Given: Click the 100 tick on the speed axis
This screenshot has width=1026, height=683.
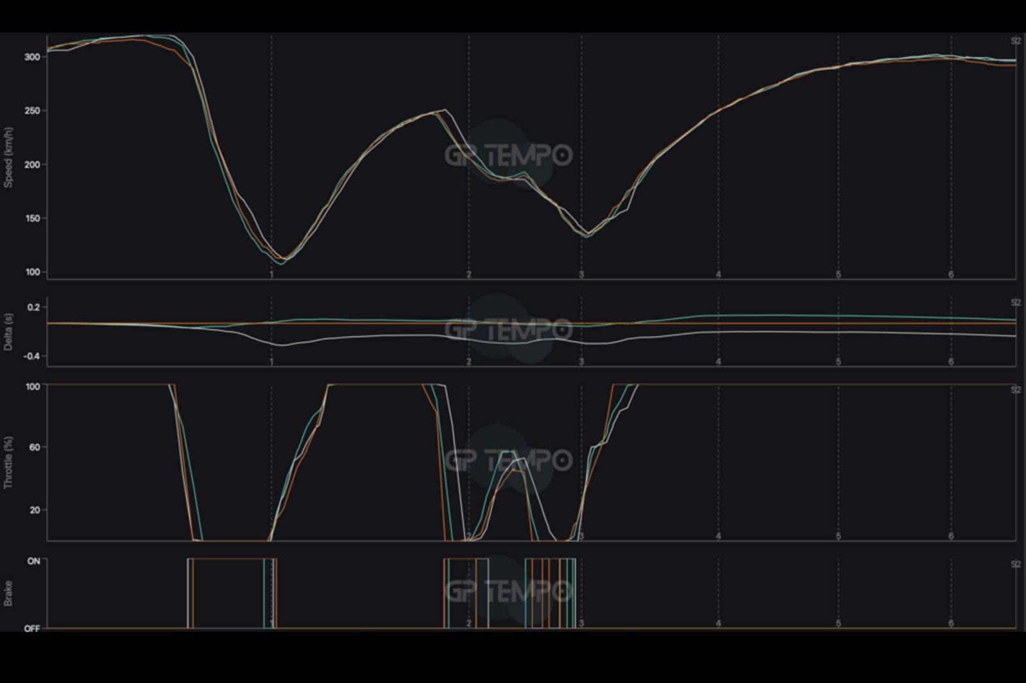Looking at the screenshot, I should pos(32,273).
